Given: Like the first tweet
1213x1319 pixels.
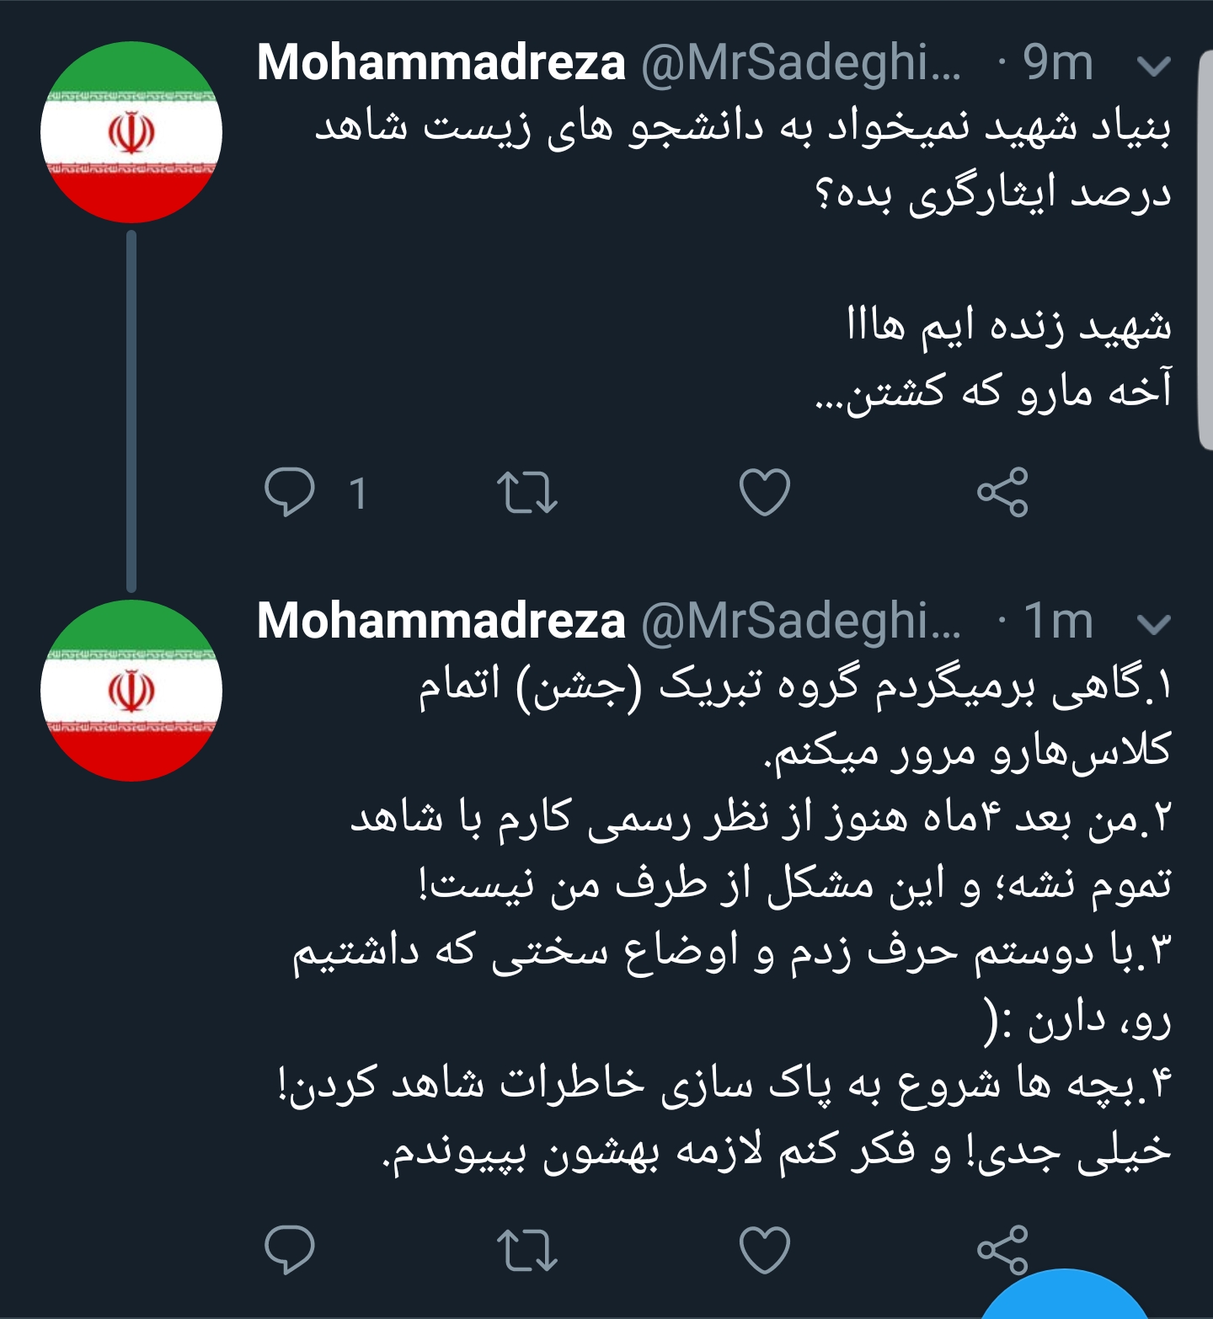Looking at the screenshot, I should [x=764, y=492].
